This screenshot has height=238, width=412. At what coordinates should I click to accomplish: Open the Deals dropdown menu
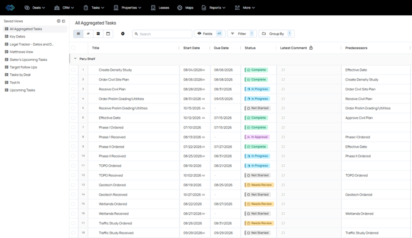(35, 7)
